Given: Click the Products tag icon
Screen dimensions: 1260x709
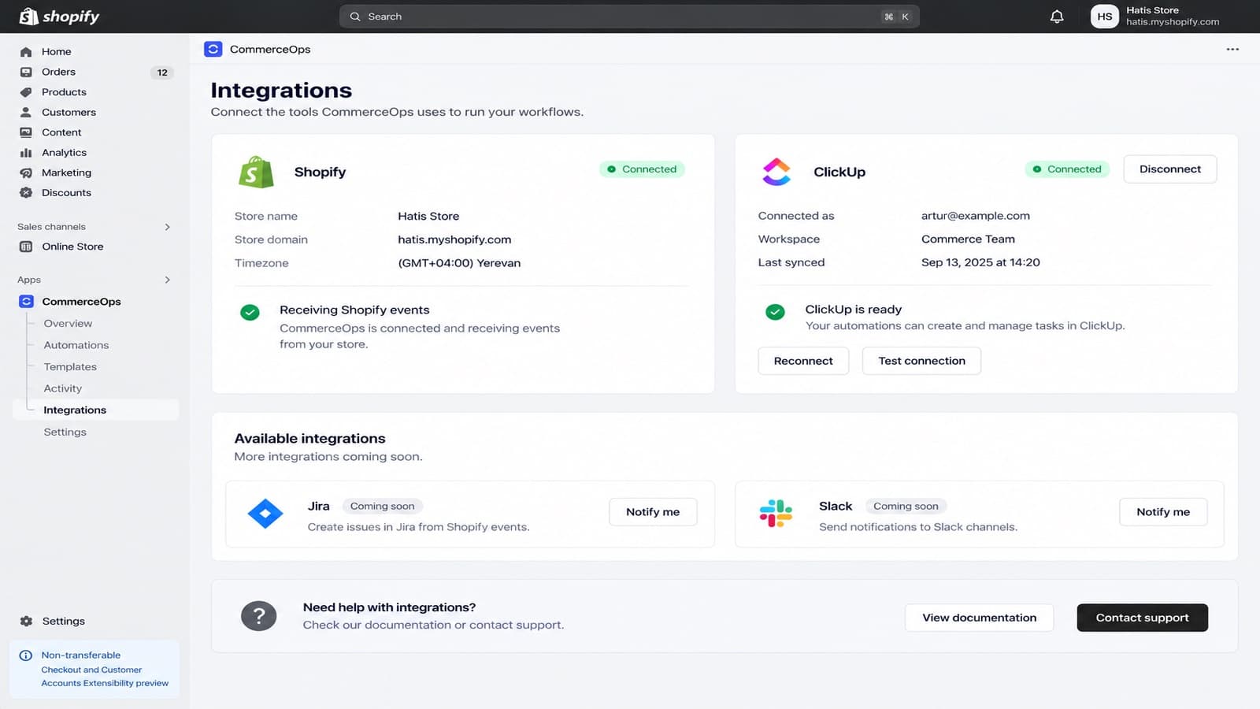Looking at the screenshot, I should click(26, 92).
